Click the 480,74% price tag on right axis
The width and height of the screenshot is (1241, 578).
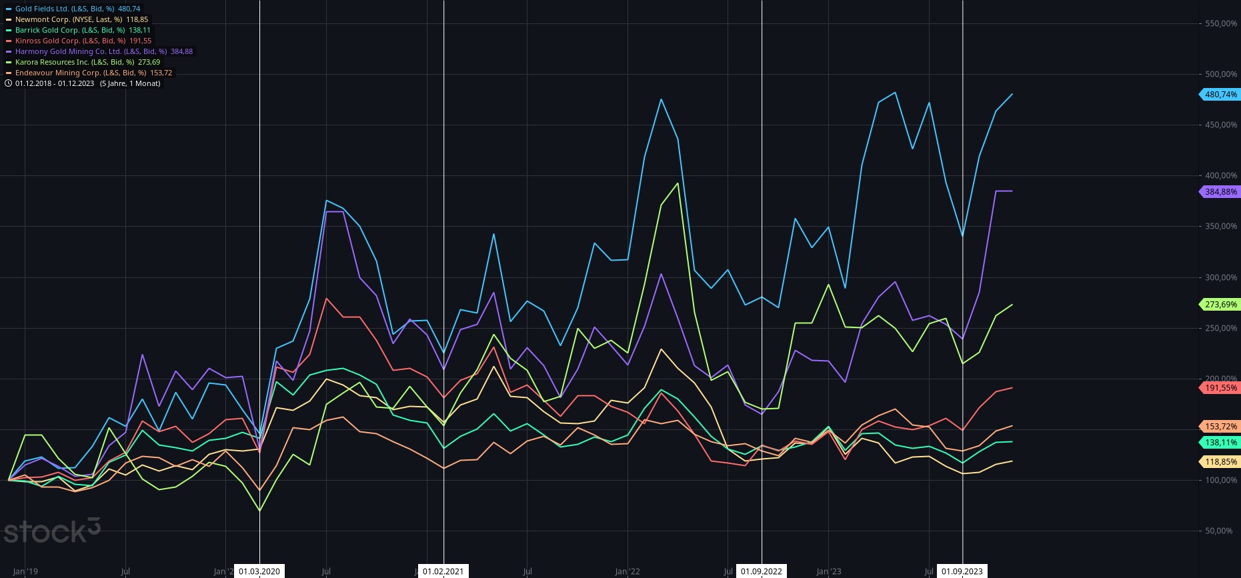click(x=1220, y=95)
